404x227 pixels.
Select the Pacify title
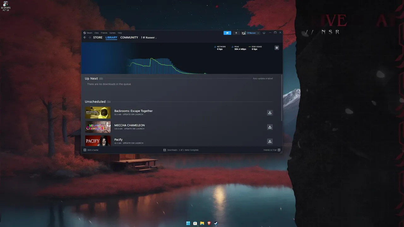pyautogui.click(x=118, y=140)
